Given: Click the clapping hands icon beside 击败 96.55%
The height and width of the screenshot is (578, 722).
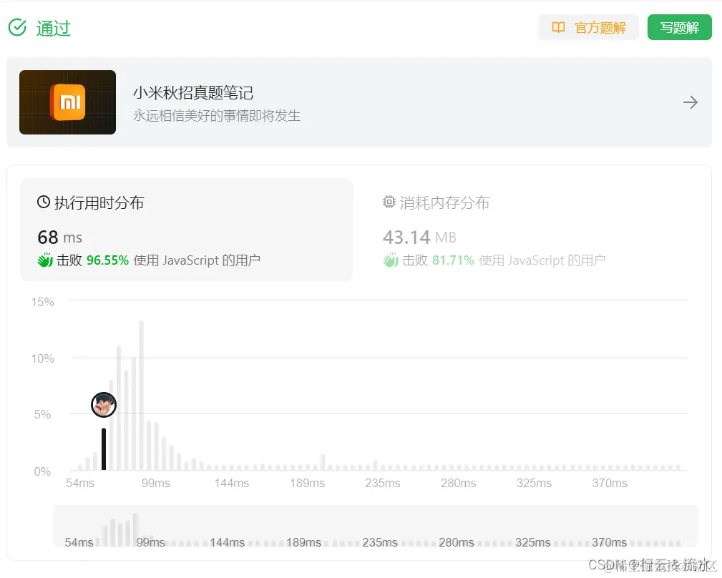Looking at the screenshot, I should 45,260.
